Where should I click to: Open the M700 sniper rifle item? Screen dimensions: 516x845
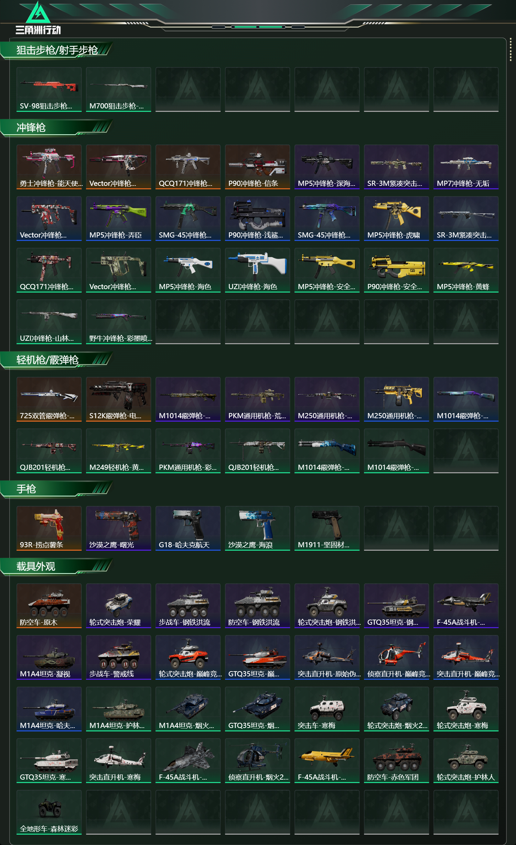(x=118, y=89)
